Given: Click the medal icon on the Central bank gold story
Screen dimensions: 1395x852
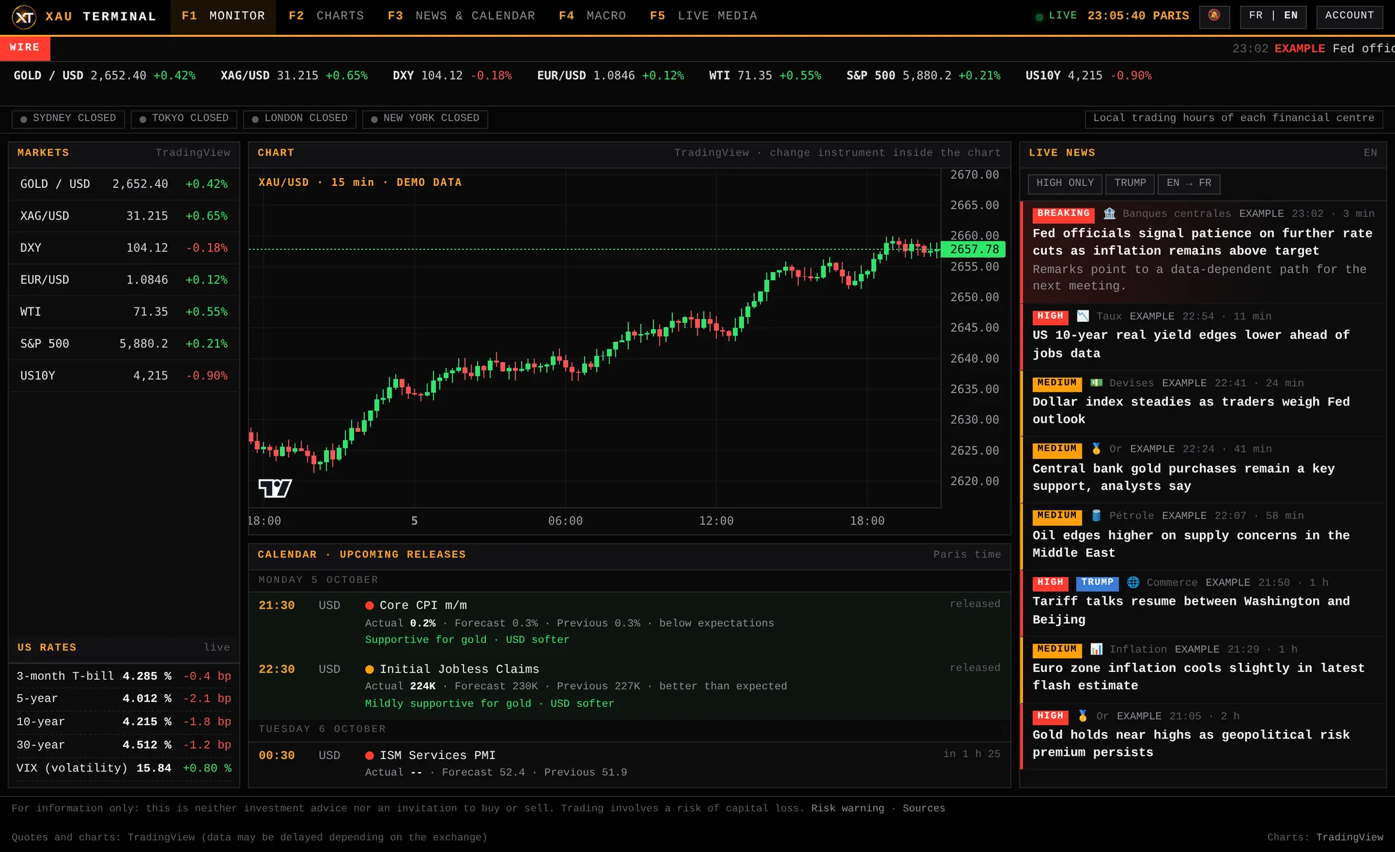Looking at the screenshot, I should click(x=1097, y=449).
